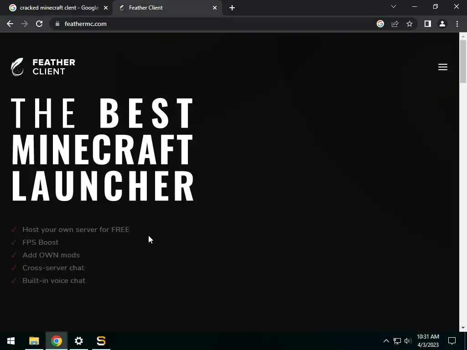Open the volume control tray icon
Image resolution: width=467 pixels, height=350 pixels.
click(408, 341)
